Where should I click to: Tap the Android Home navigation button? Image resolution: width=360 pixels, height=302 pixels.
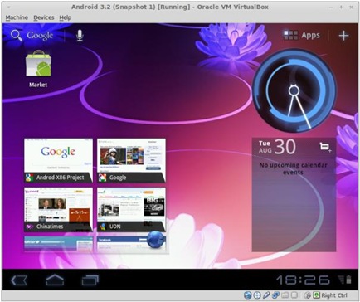point(55,280)
